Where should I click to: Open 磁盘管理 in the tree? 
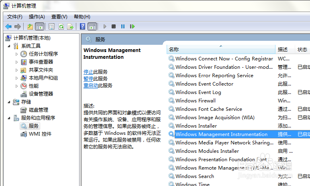tap(39, 110)
